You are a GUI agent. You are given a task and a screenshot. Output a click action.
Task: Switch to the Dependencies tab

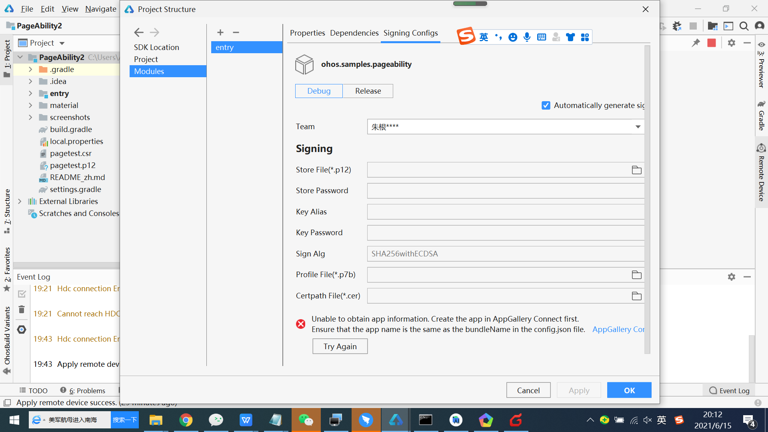[x=354, y=33]
